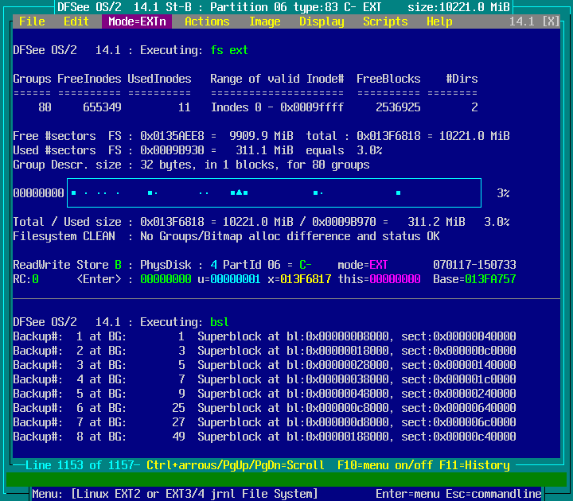Click the FreeInodes value 655349
The image size is (573, 501).
[x=102, y=107]
